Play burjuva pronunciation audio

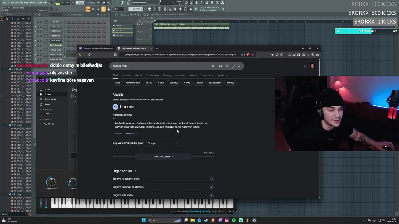(115, 107)
